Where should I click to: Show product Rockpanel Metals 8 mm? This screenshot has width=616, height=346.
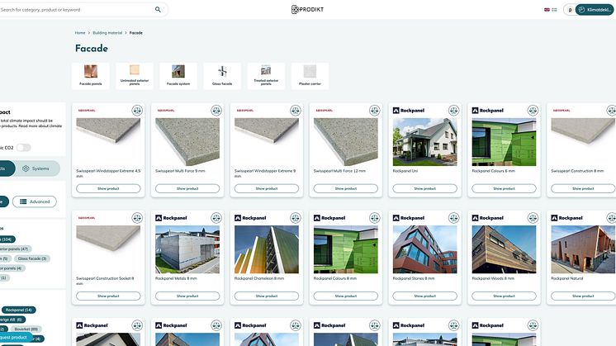pyautogui.click(x=187, y=296)
